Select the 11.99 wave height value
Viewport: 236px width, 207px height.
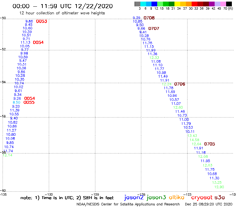click(x=151, y=50)
